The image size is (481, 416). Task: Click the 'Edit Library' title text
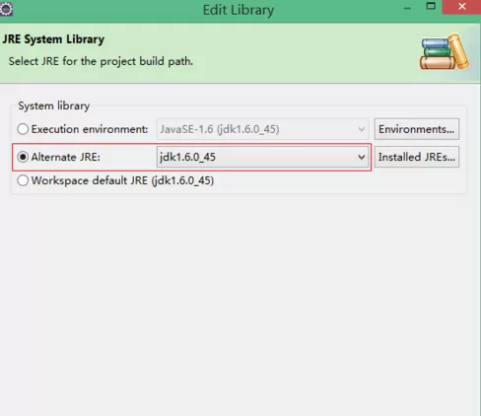239,10
